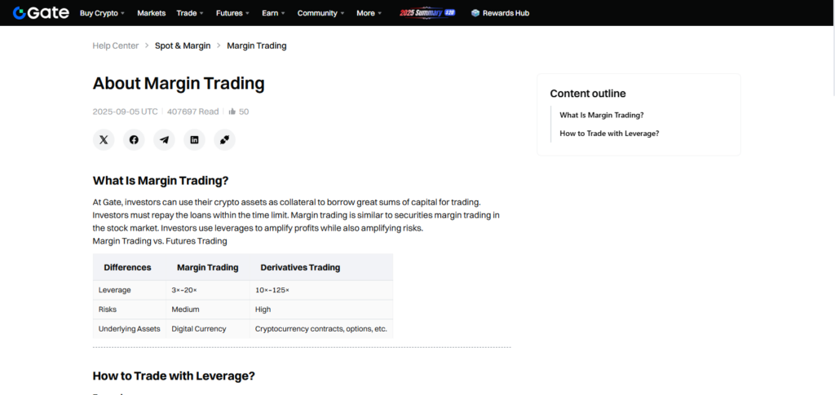Click the 3×~20× leverage cell
The image size is (835, 395).
pyautogui.click(x=184, y=290)
